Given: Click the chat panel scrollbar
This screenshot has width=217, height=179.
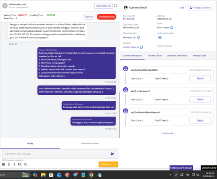Looking at the screenshot, I should point(119,115).
